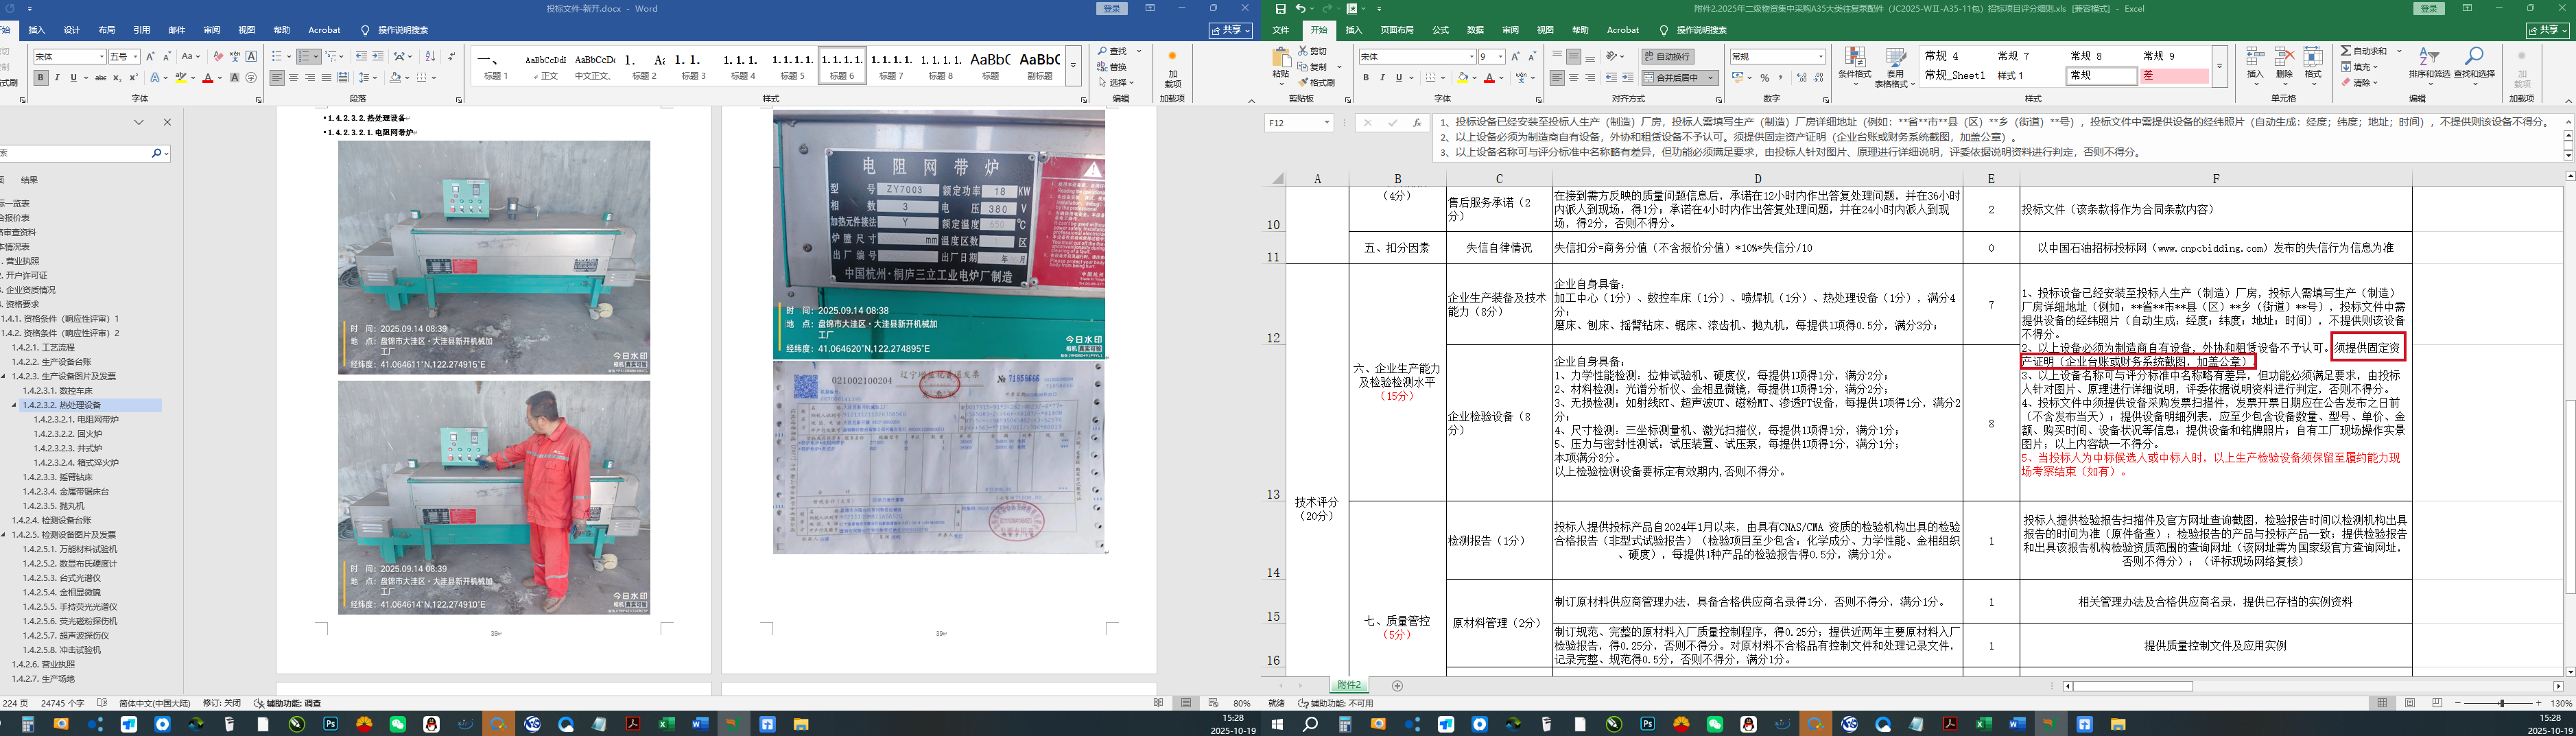Image resolution: width=2576 pixels, height=736 pixels.
Task: Click Excel cut (剪切) scissors icon
Action: [x=1312, y=51]
